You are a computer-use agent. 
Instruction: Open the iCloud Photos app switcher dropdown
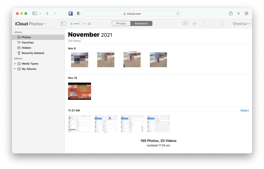(x=30, y=24)
